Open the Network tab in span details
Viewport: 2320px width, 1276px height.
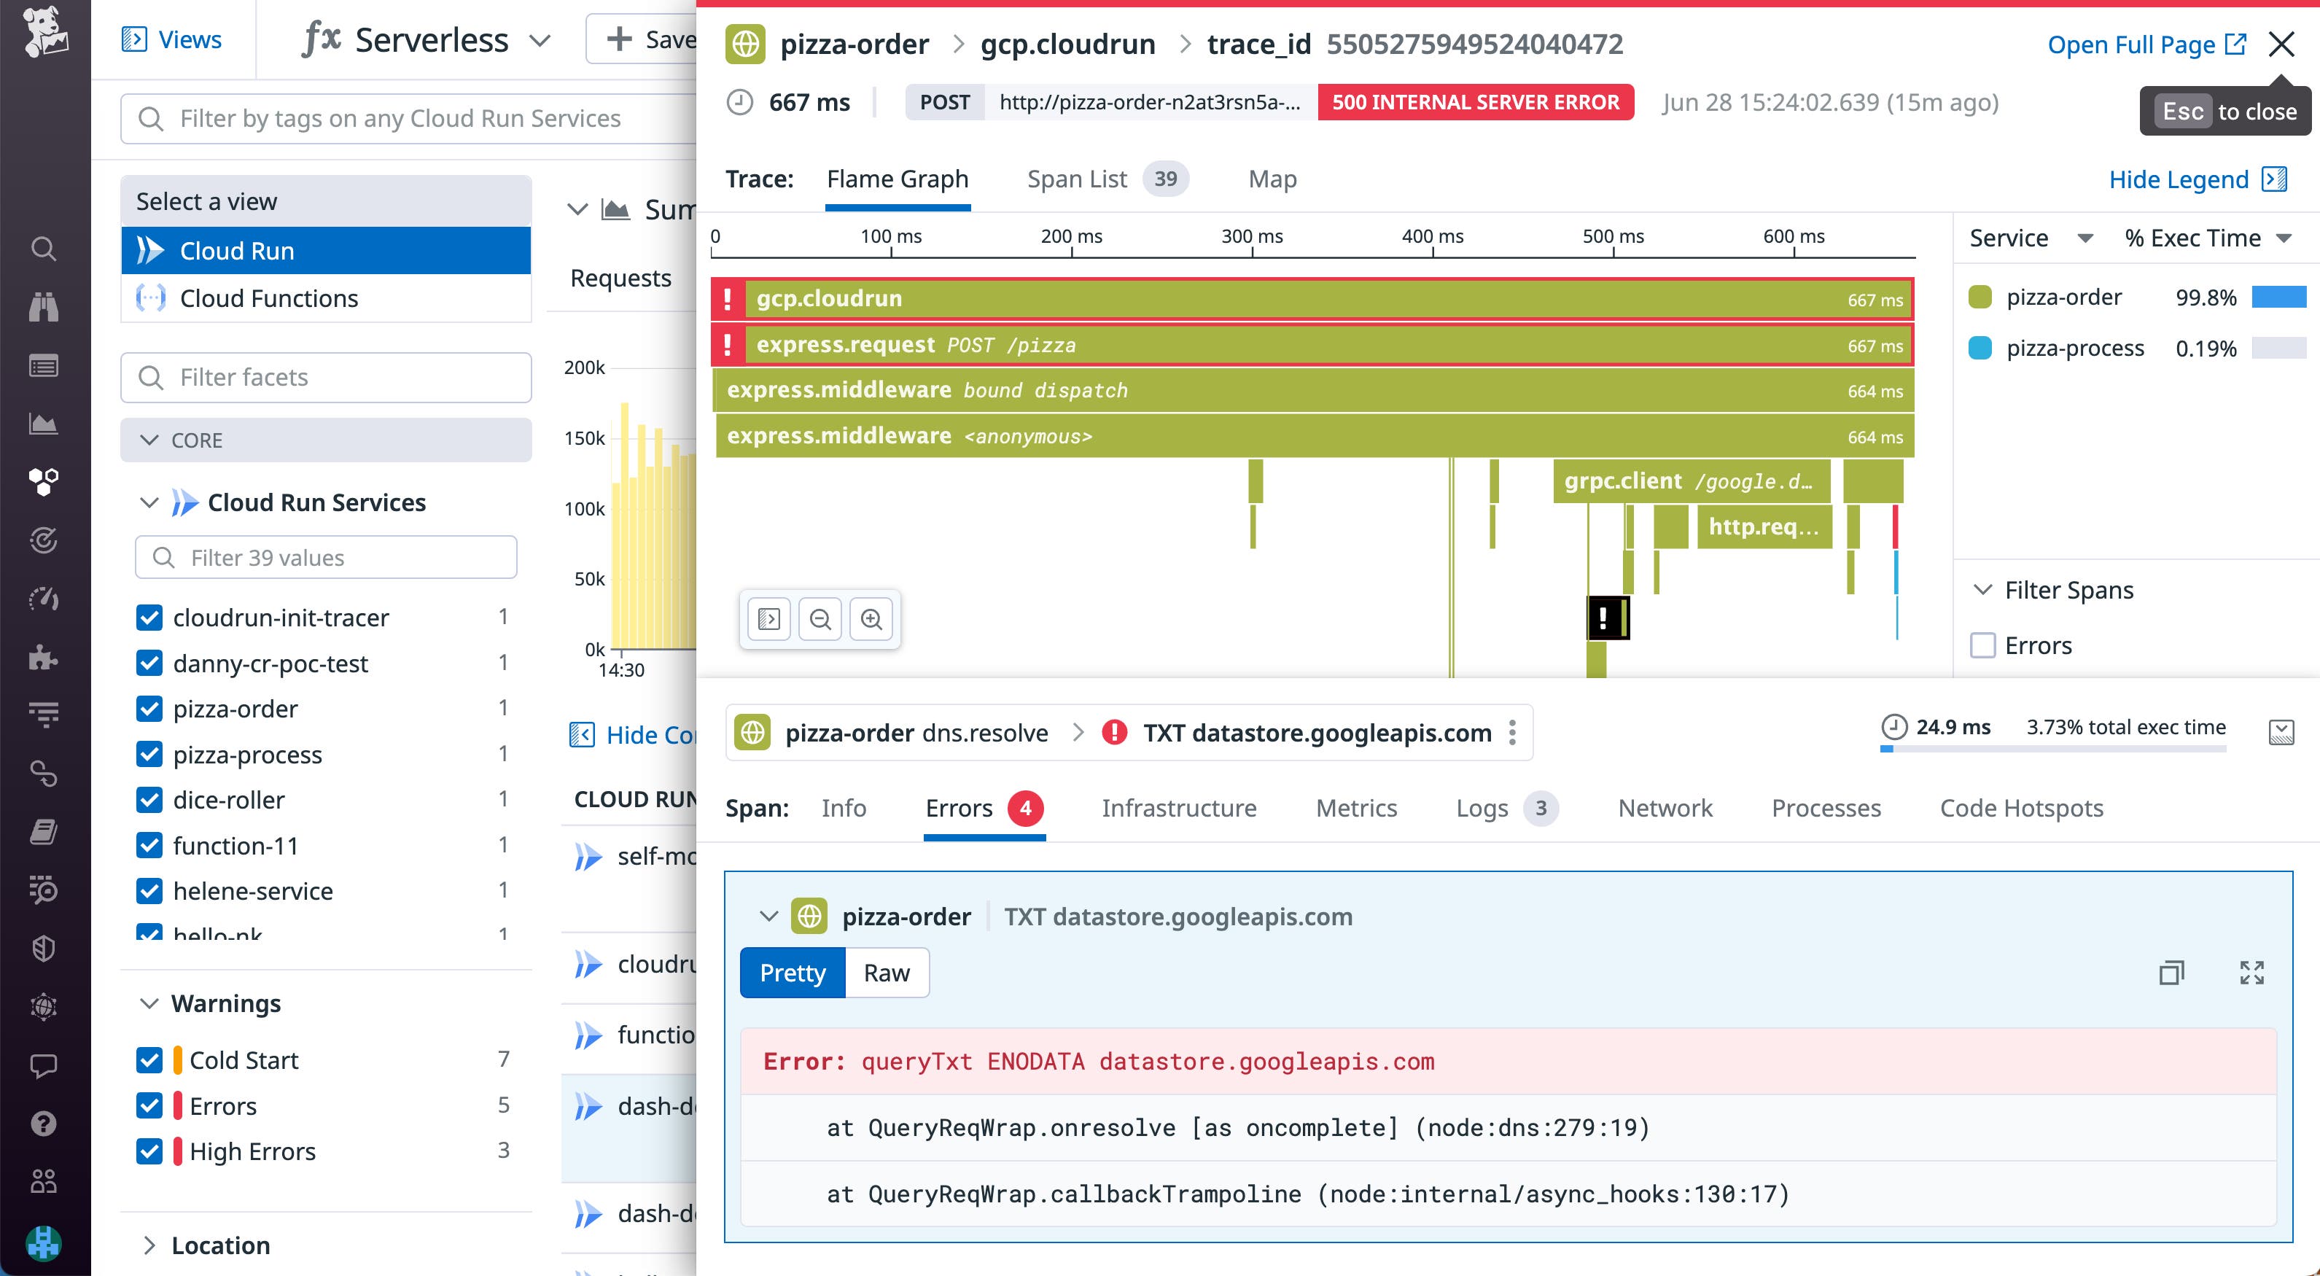pos(1665,808)
